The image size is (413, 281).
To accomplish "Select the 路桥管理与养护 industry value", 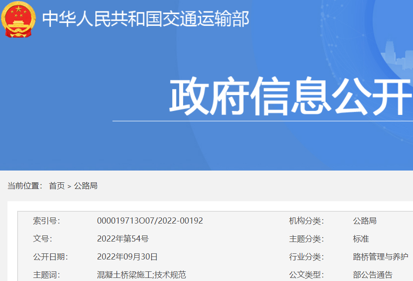I will tap(380, 257).
